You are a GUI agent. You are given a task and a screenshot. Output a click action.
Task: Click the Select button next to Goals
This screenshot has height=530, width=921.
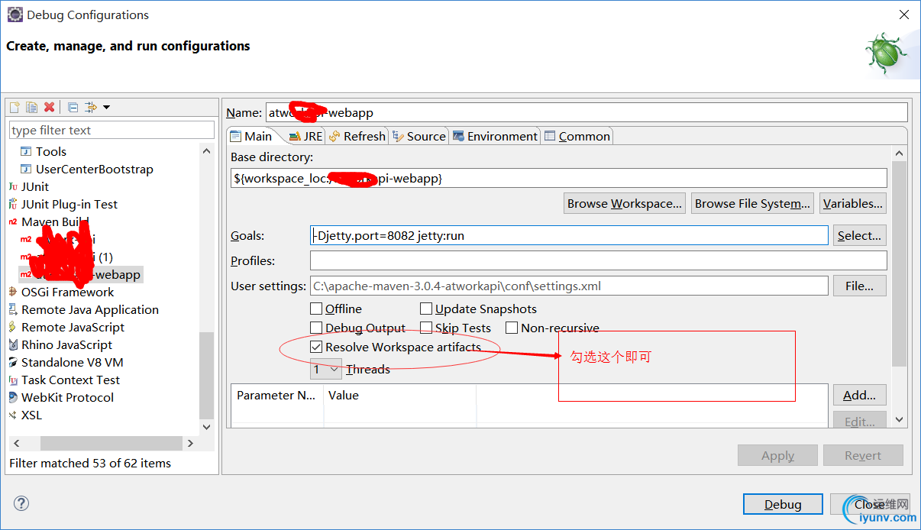tap(860, 235)
